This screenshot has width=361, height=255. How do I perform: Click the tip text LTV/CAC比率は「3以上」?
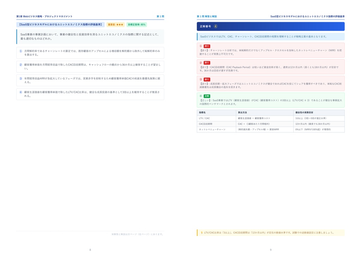pos(269,233)
